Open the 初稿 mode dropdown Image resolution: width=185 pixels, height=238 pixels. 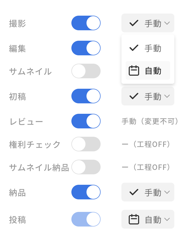[148, 96]
